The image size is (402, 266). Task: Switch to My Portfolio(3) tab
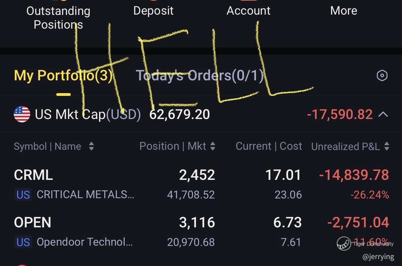point(63,75)
